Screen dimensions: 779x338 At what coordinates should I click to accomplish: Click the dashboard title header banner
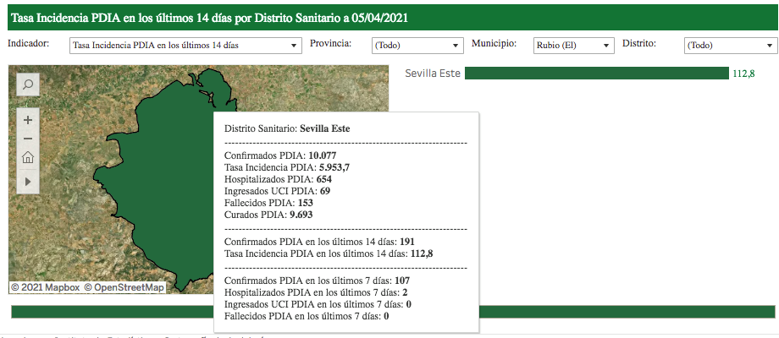[389, 16]
